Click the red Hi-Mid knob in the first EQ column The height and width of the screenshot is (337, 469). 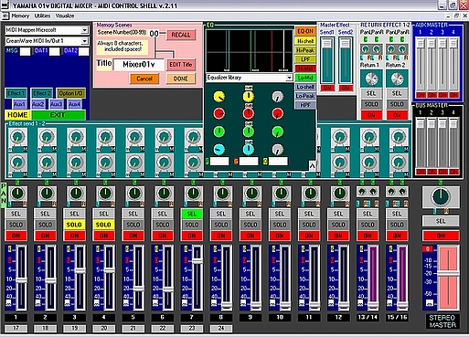pos(219,113)
